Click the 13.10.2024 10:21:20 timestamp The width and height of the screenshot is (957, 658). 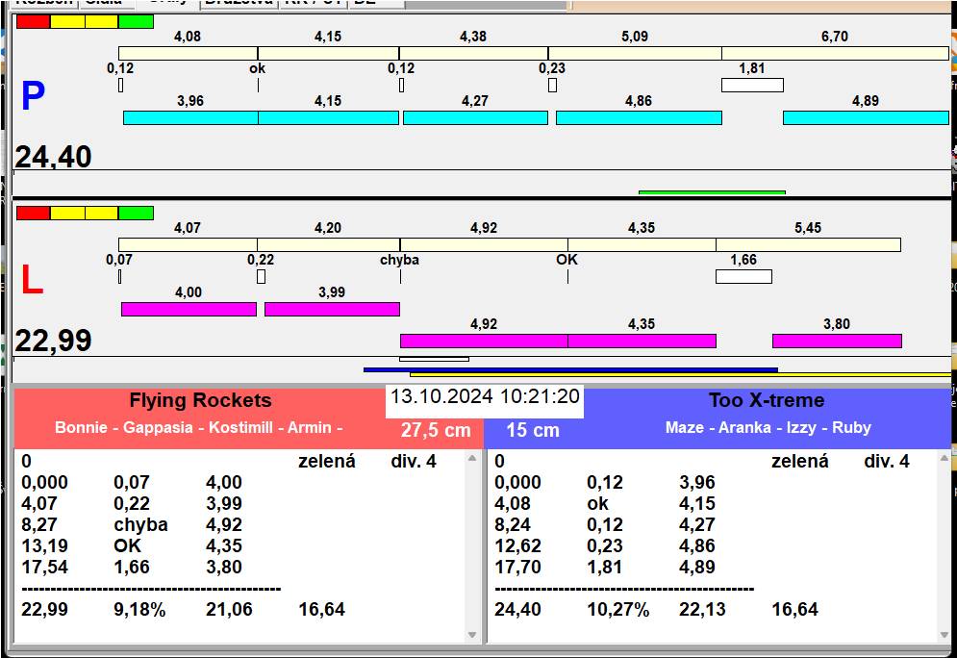485,396
